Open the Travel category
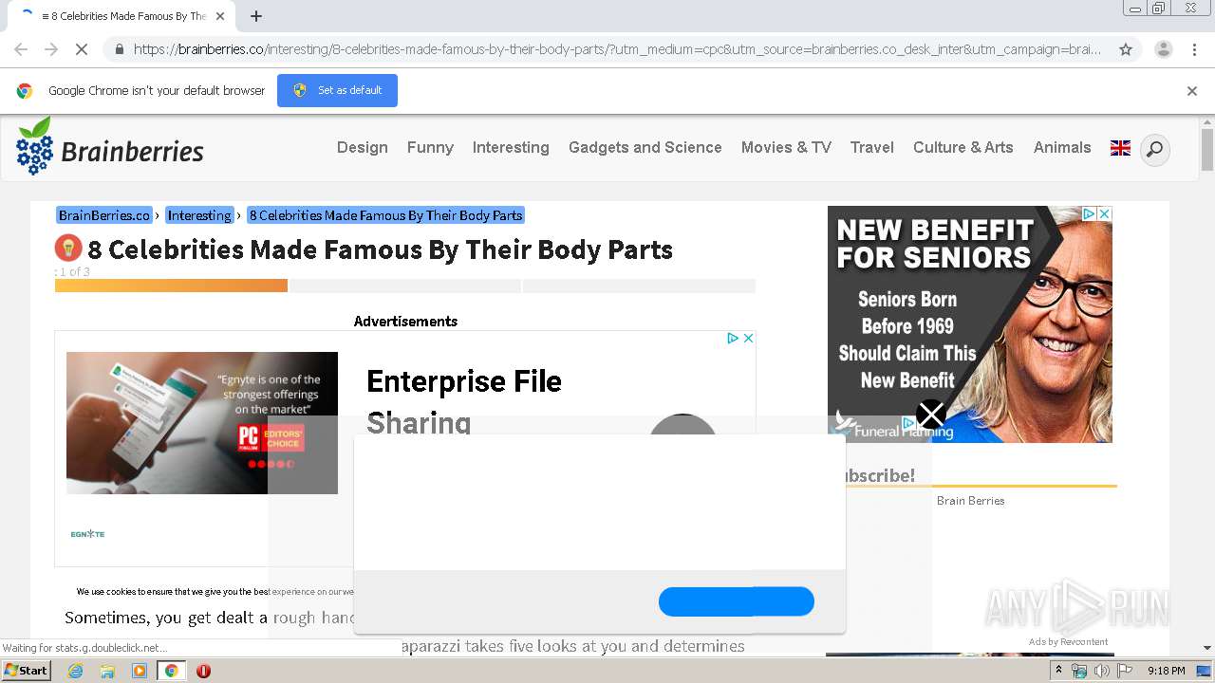This screenshot has height=683, width=1215. (872, 148)
